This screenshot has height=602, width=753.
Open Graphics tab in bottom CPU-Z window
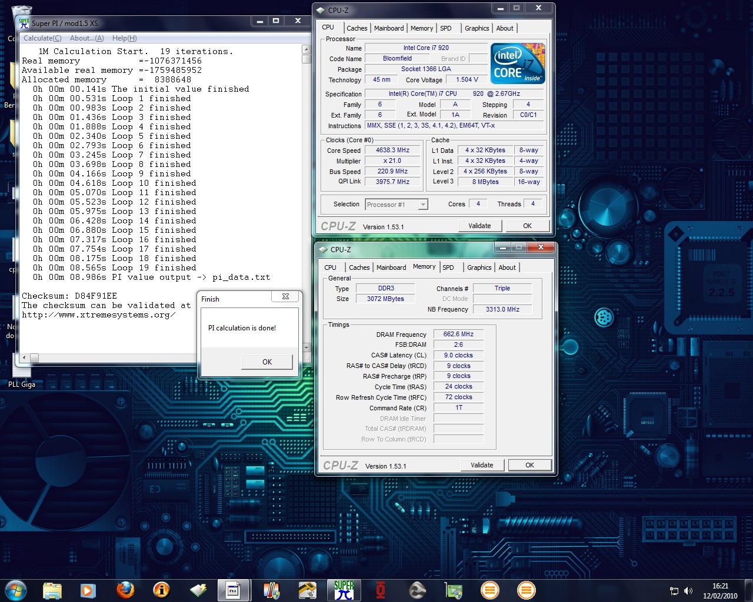tap(479, 267)
